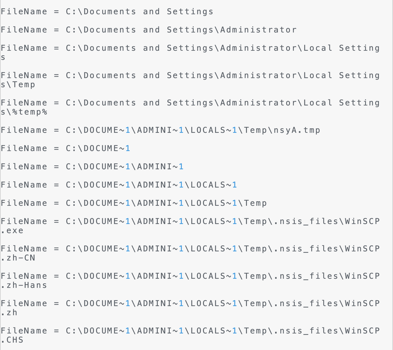
Task: Click the blue '1' after 'C:\DOCUME~' alone
Action: 128,148
